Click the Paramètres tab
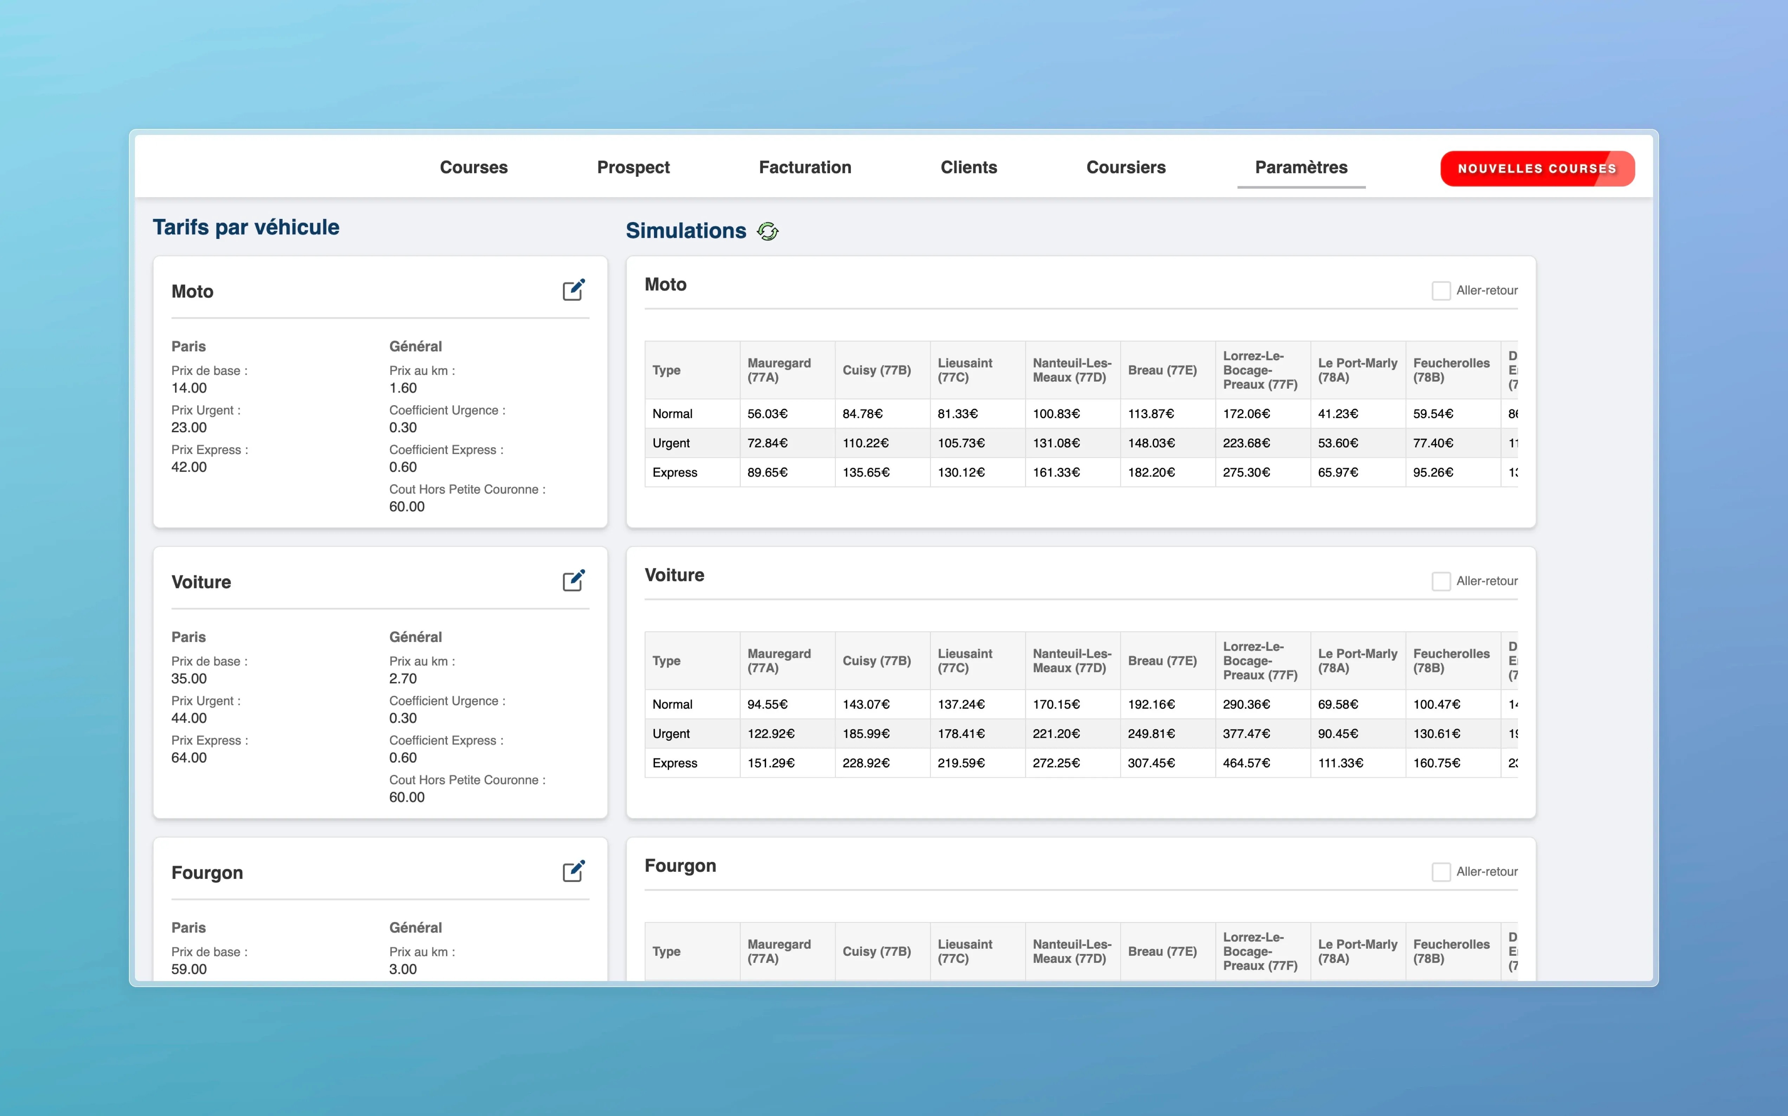This screenshot has height=1116, width=1788. [x=1301, y=168]
